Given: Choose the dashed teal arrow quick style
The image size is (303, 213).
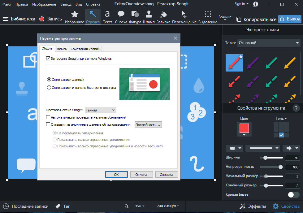Looking at the screenshot, I should pyautogui.click(x=271, y=81).
